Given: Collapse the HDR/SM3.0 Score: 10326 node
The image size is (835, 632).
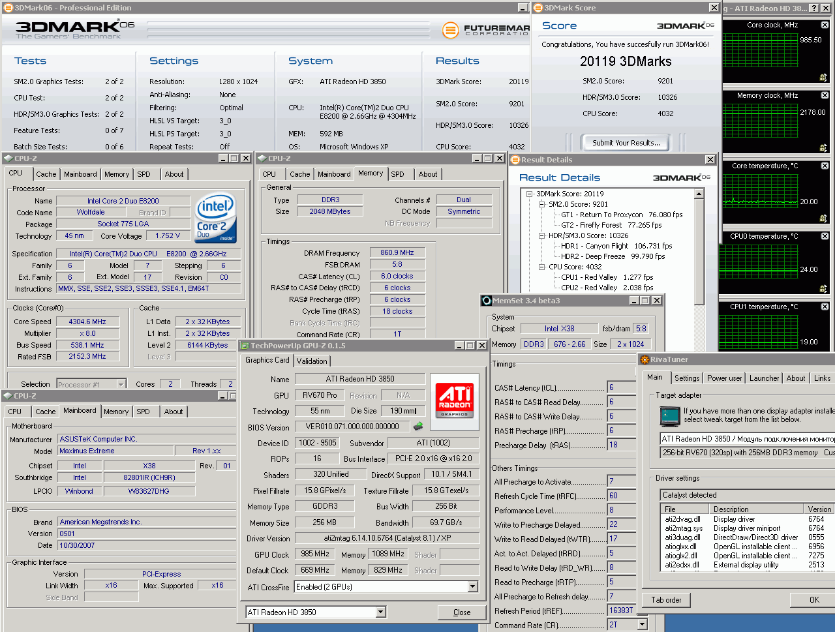Looking at the screenshot, I should (x=541, y=235).
